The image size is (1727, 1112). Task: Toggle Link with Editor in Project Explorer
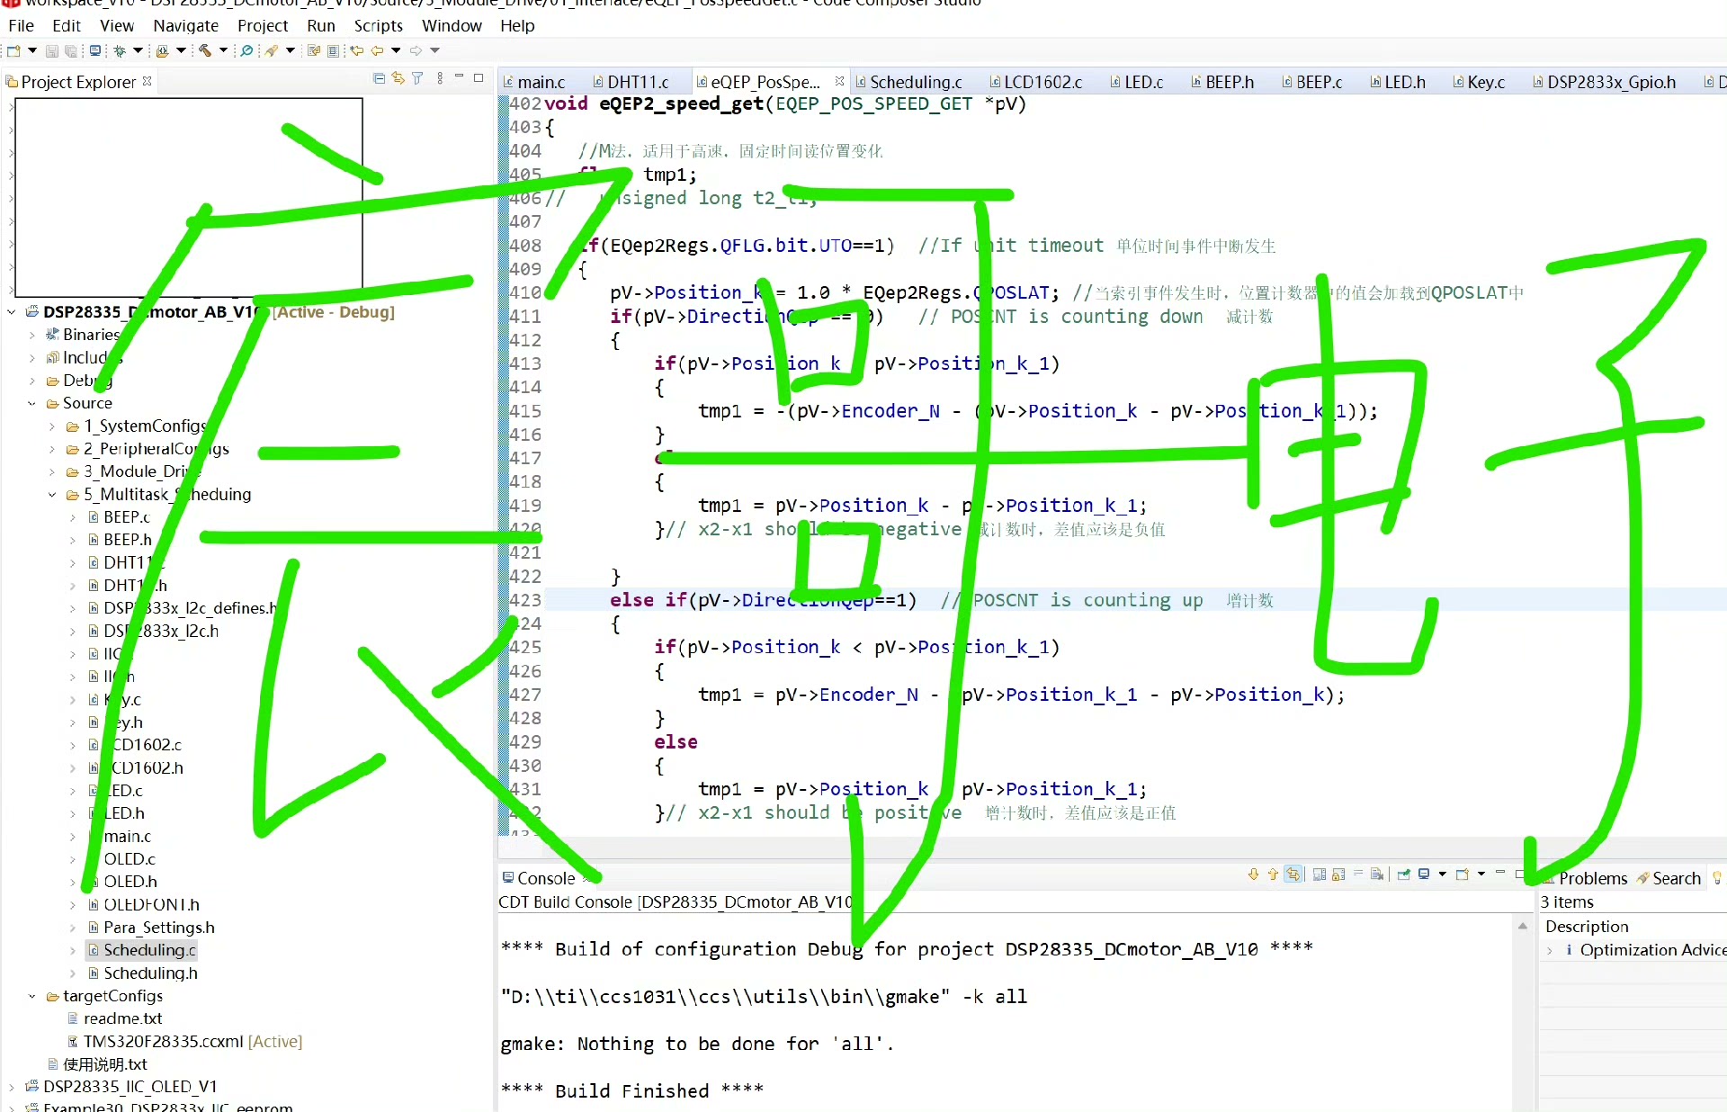pos(398,79)
